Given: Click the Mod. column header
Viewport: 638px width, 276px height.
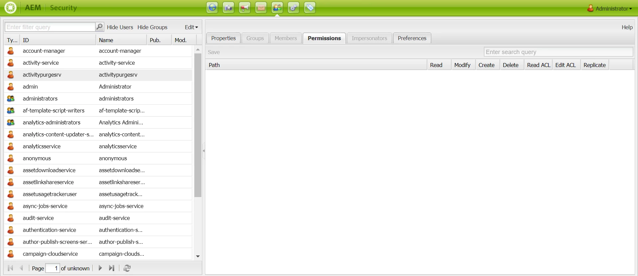Looking at the screenshot, I should point(184,40).
